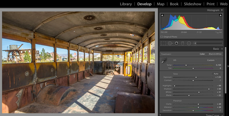Click the Saturation label
Screen dimensions: 229x116
tap(167, 110)
